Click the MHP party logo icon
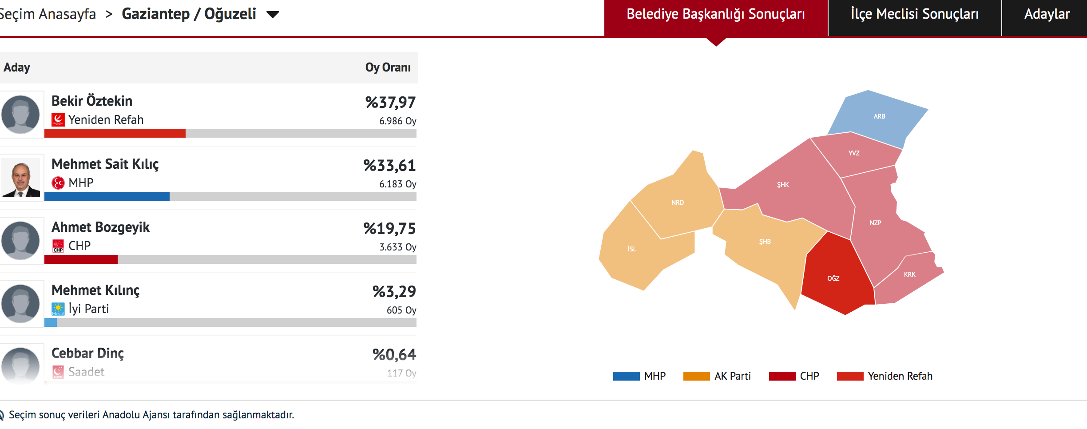 pos(58,183)
